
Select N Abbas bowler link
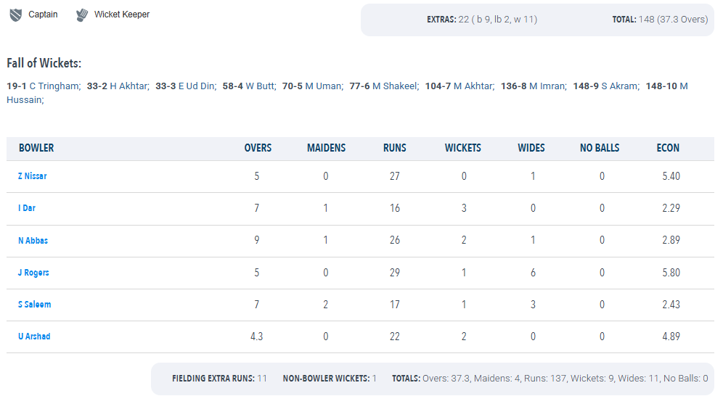pyautogui.click(x=33, y=240)
